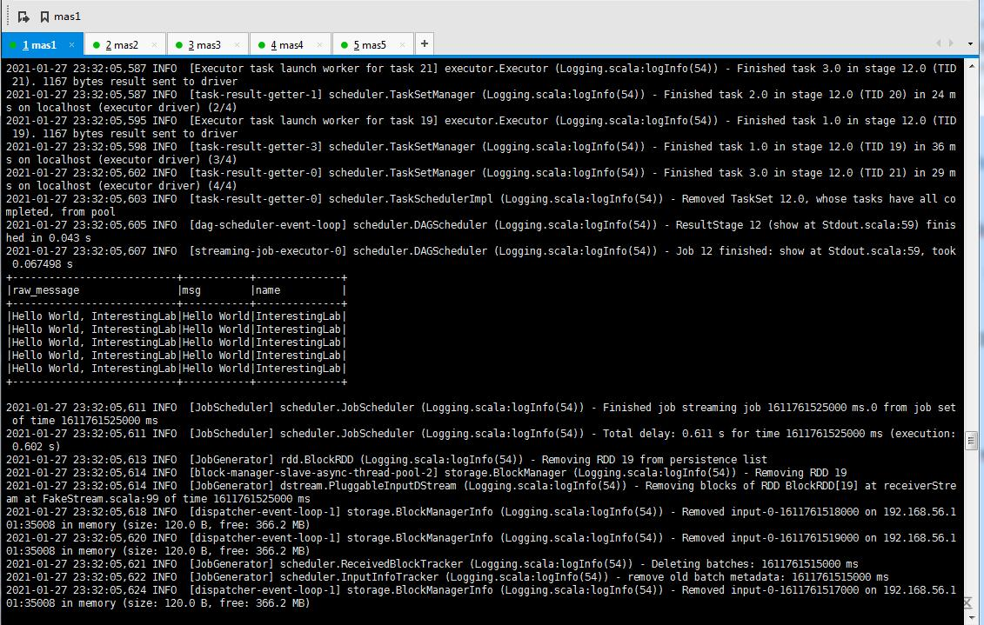This screenshot has width=984, height=625.
Task: Click the msg column header in output table
Action: [191, 290]
